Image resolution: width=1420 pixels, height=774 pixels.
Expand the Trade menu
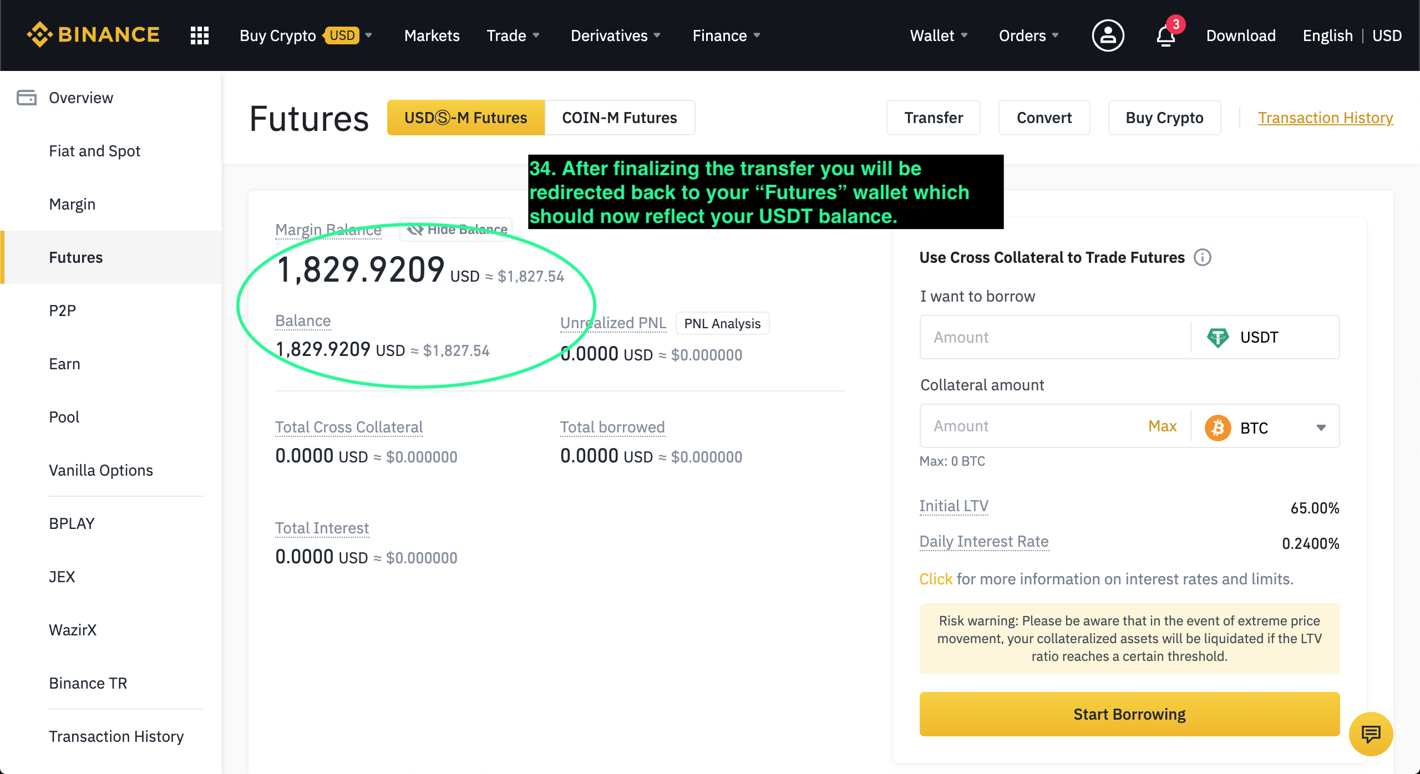513,35
